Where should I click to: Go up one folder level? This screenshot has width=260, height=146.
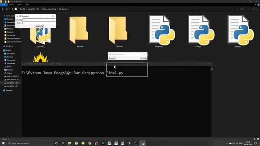pyautogui.click(x=13, y=9)
